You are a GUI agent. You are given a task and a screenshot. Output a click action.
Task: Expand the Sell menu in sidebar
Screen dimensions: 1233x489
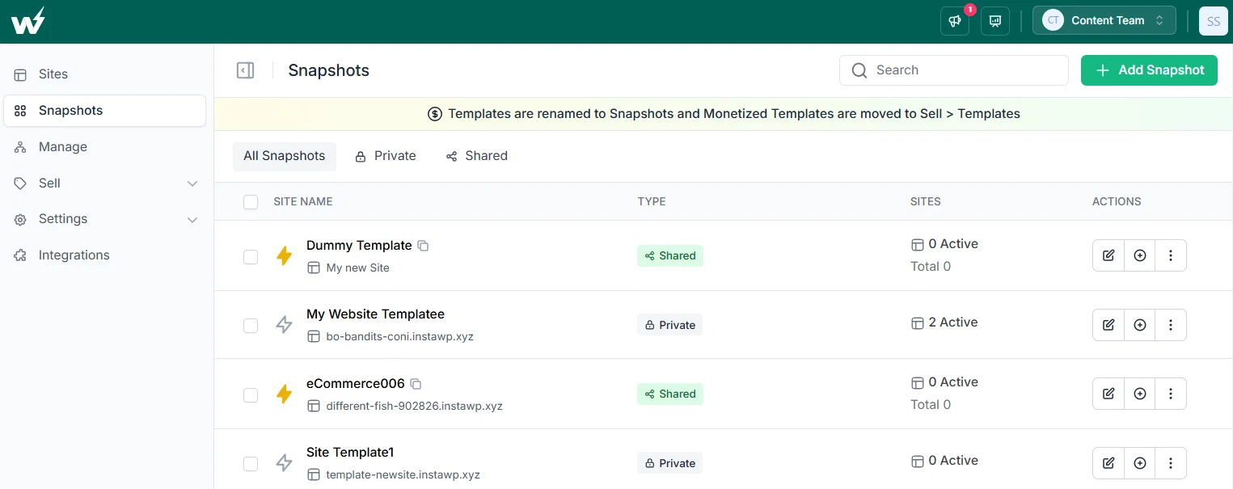105,183
